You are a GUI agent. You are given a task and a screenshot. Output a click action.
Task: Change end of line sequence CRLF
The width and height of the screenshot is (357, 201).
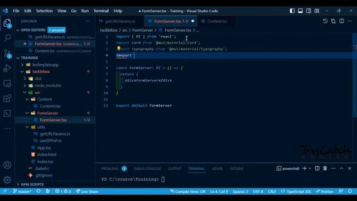[272, 192]
